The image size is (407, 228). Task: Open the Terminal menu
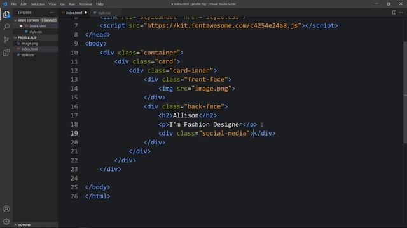[x=86, y=4]
